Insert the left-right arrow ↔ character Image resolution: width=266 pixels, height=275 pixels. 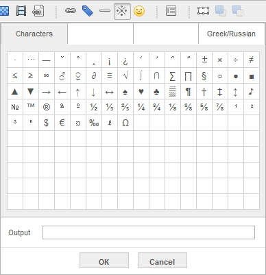coord(110,91)
